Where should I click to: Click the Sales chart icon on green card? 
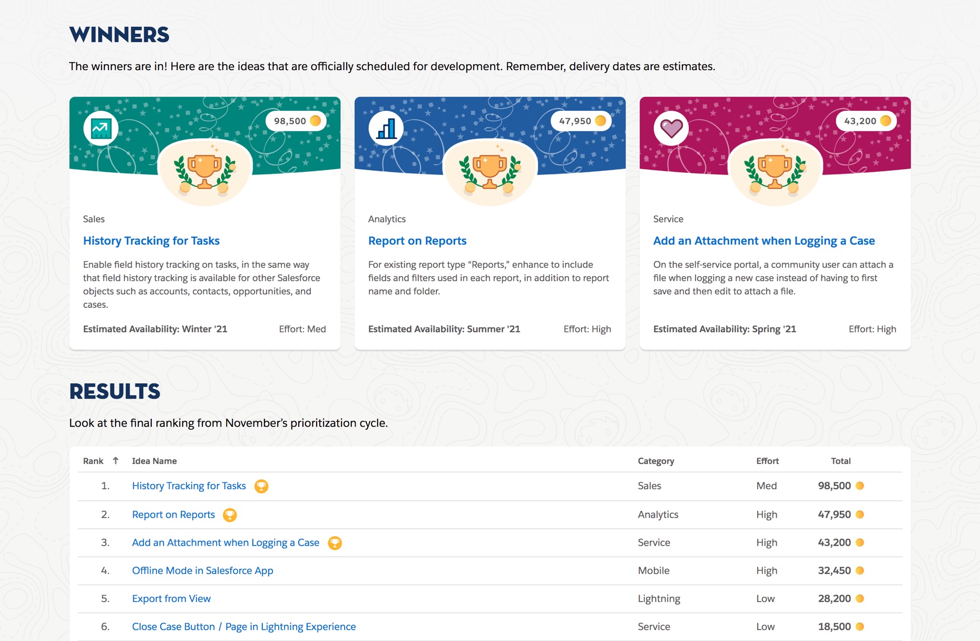point(101,129)
